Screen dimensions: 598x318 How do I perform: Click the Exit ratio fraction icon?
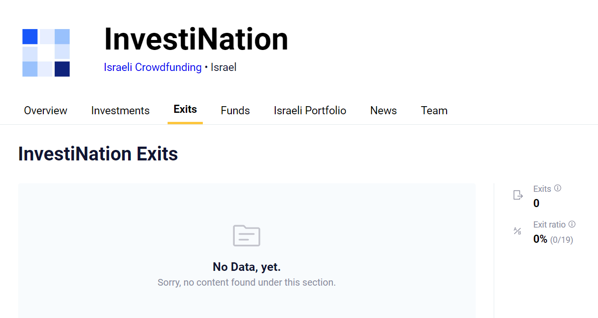click(x=518, y=231)
